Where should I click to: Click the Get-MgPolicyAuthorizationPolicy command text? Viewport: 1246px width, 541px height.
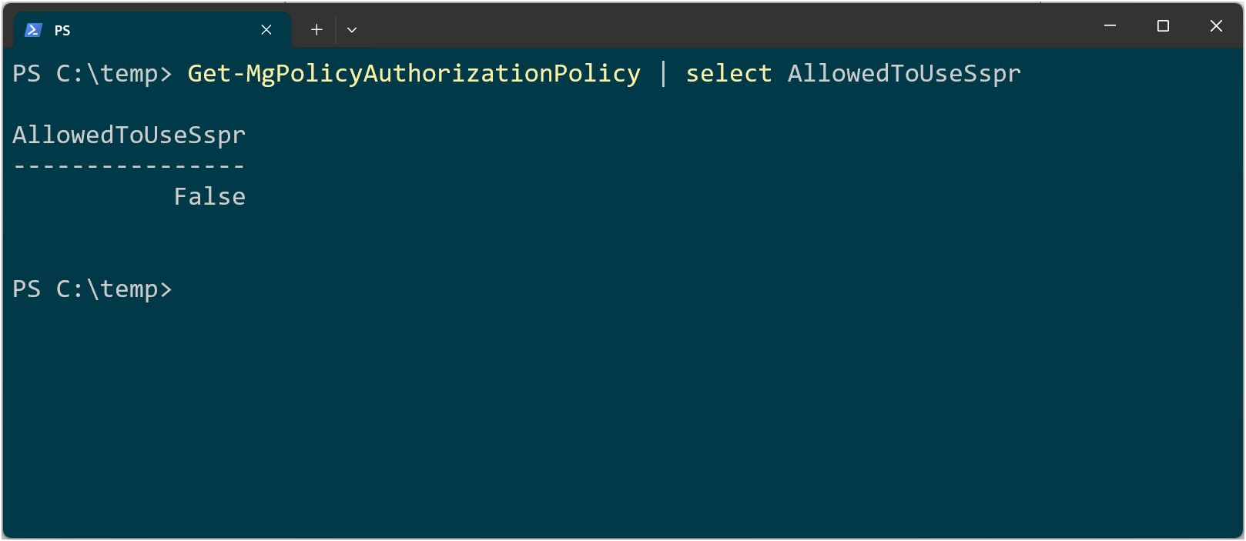click(x=414, y=74)
